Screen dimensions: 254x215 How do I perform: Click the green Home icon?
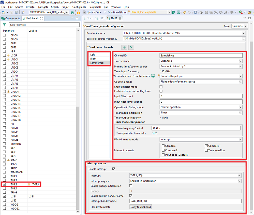pyautogui.click(x=72, y=12)
